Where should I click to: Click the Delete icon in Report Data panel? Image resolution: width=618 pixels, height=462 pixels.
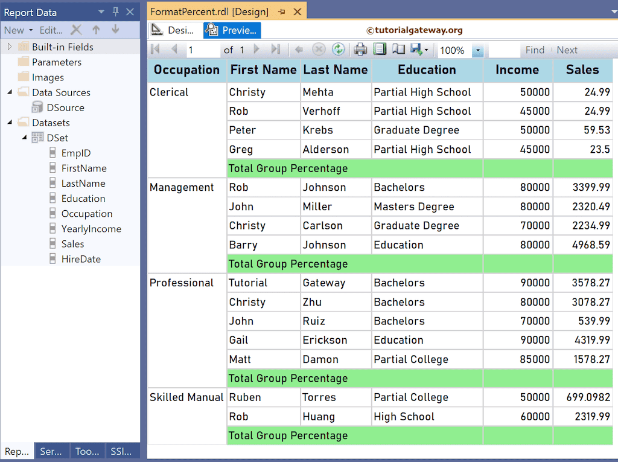(75, 30)
